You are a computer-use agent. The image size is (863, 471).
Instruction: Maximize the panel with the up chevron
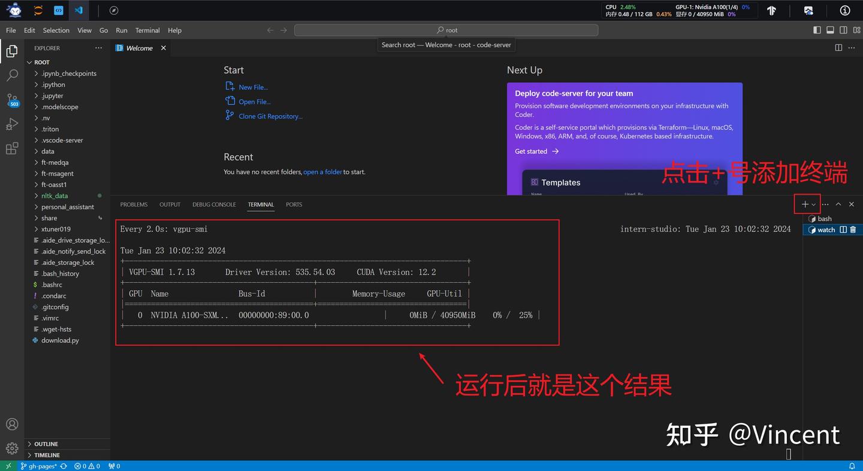click(838, 204)
